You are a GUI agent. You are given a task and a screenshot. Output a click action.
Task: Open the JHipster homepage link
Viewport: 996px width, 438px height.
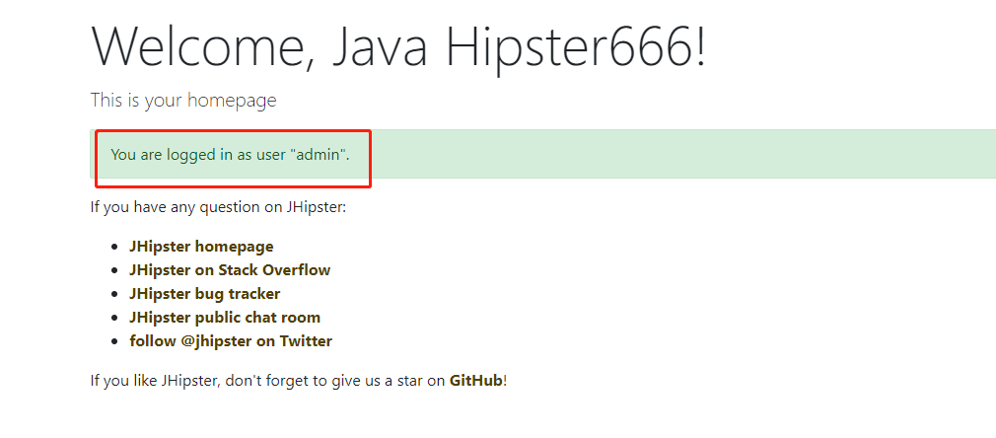coord(201,246)
